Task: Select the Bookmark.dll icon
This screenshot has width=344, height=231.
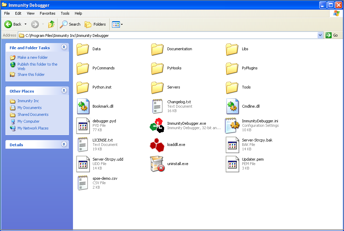Action: (83, 106)
